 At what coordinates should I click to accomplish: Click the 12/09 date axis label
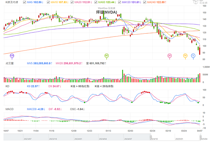click(x=73, y=131)
